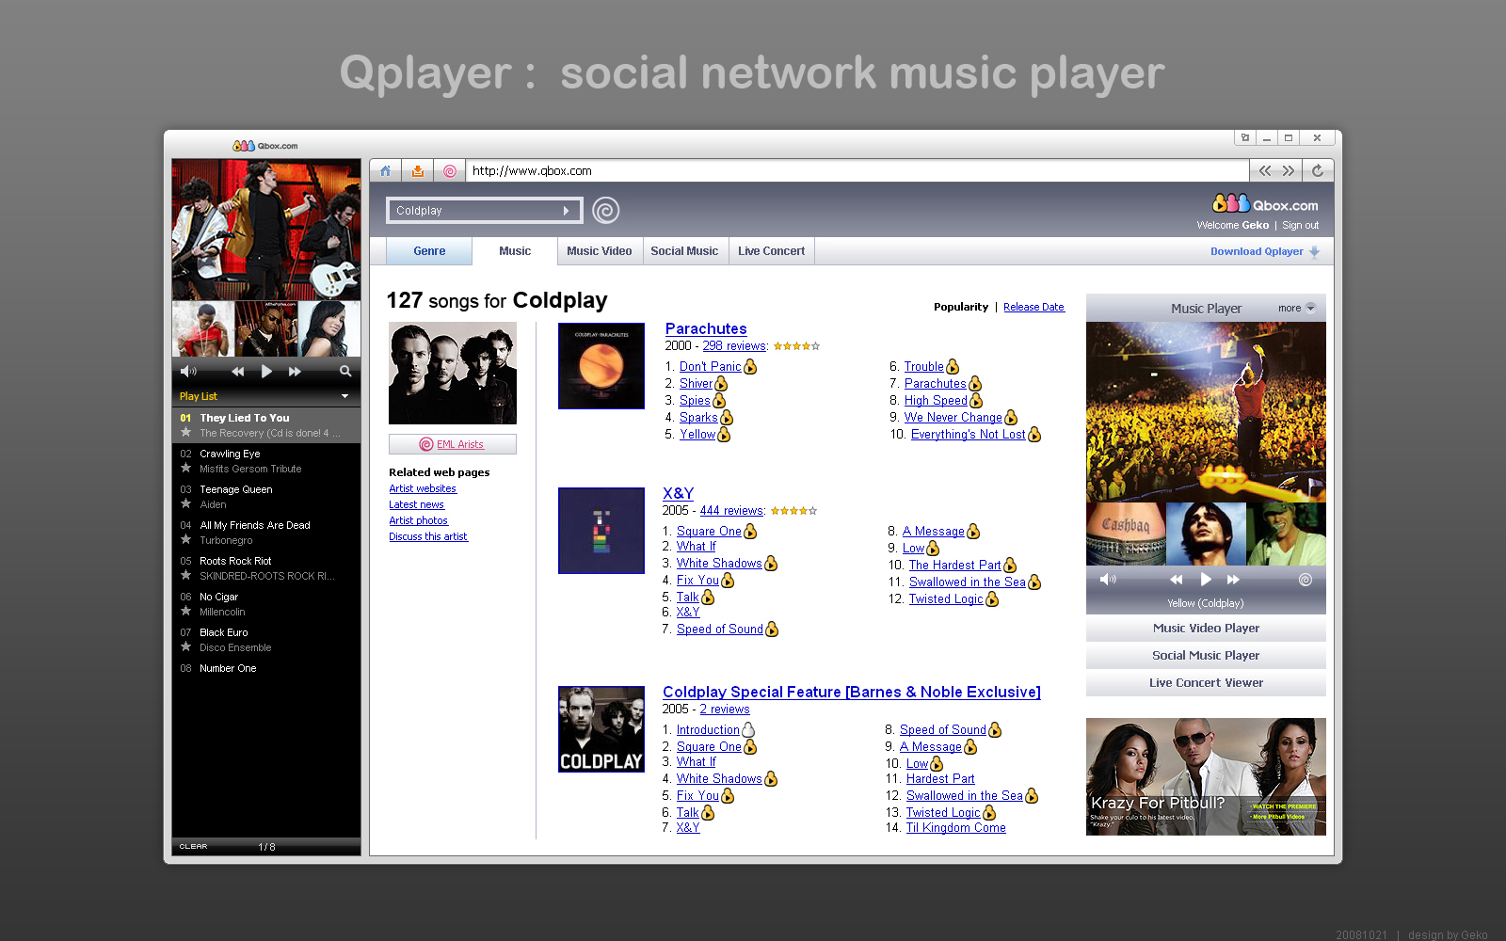Expand the Play List dropdown arrow
This screenshot has height=941, width=1506.
coord(344,396)
